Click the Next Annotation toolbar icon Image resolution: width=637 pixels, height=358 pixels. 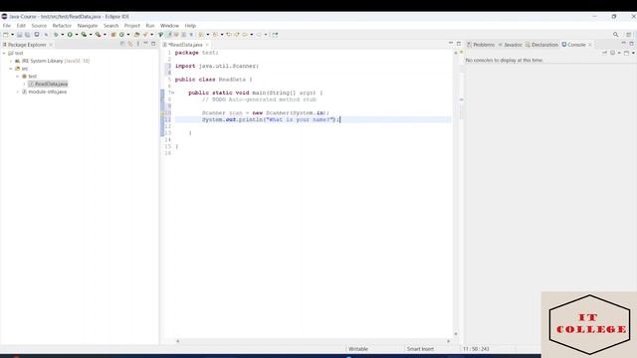tap(201, 35)
